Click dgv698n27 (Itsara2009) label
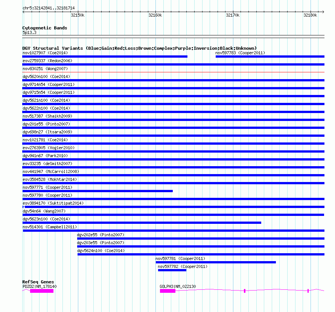The height and width of the screenshot is (312, 335). tap(47, 132)
